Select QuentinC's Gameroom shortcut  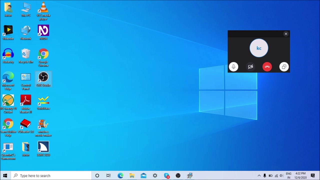pyautogui.click(x=8, y=151)
